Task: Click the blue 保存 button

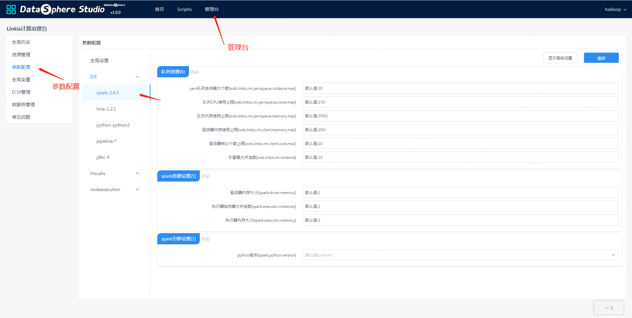Action: coord(601,58)
